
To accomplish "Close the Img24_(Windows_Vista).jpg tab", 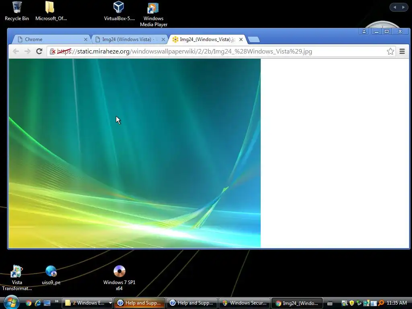I will 241,39.
